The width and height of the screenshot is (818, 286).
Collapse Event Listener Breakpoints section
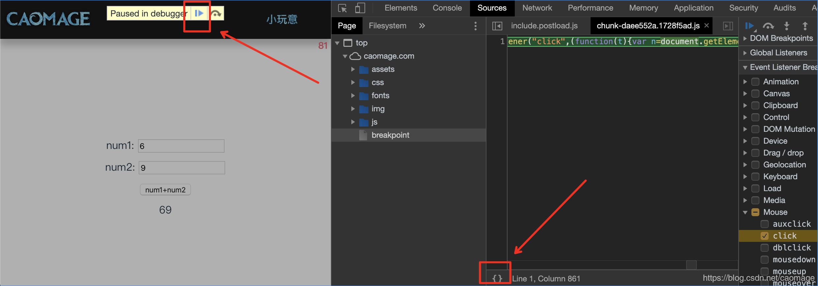point(745,68)
